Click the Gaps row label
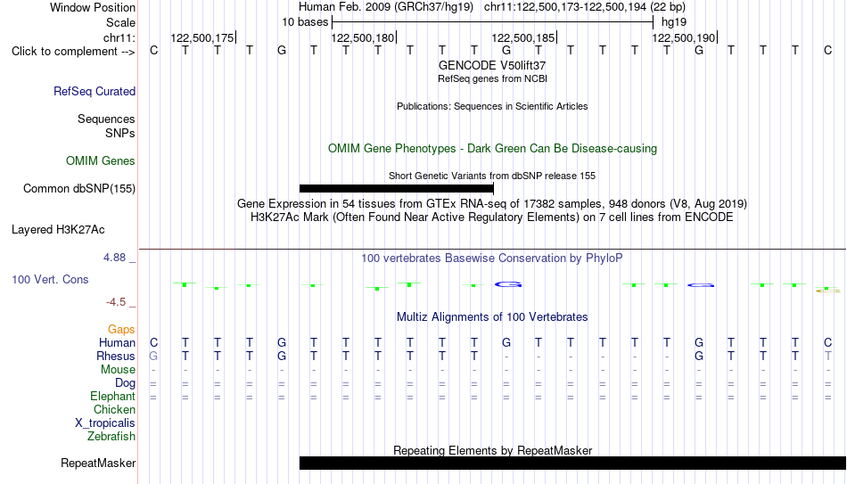 121,330
